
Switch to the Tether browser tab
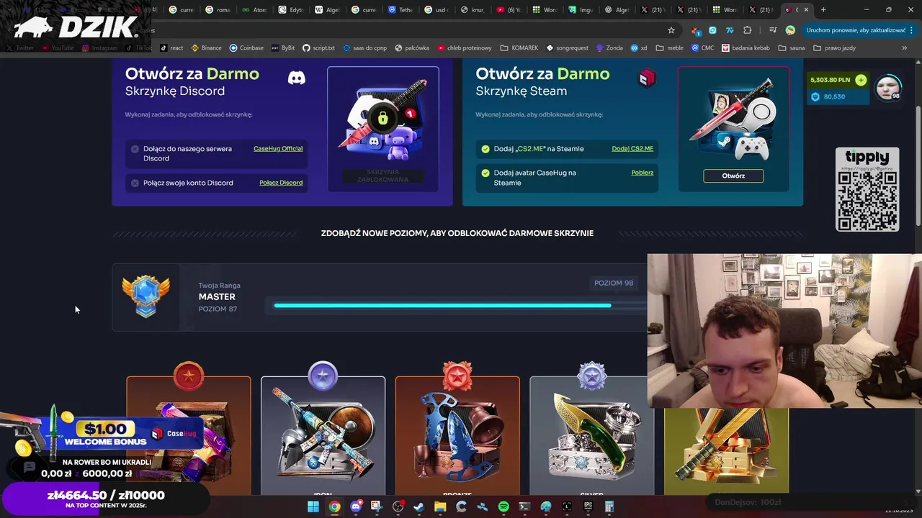[x=400, y=9]
